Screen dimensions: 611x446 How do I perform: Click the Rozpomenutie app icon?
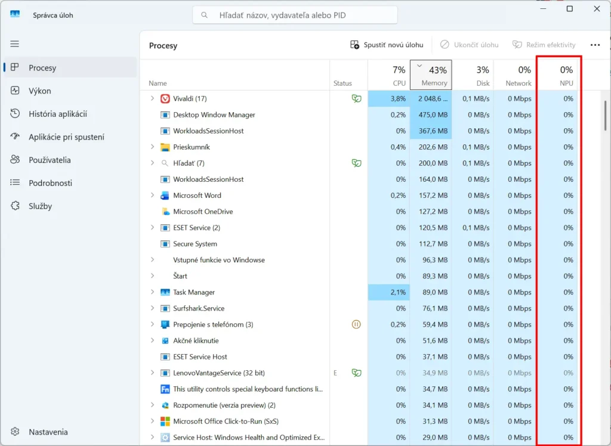pos(165,405)
